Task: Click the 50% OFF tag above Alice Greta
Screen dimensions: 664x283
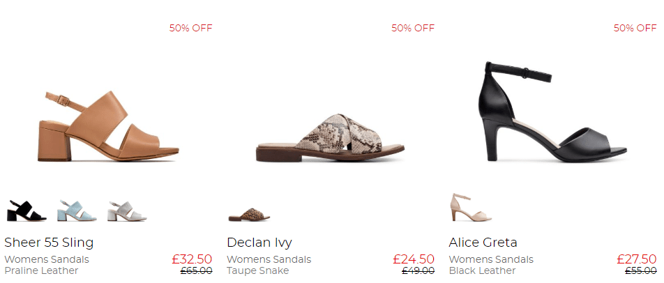Action: [x=635, y=29]
